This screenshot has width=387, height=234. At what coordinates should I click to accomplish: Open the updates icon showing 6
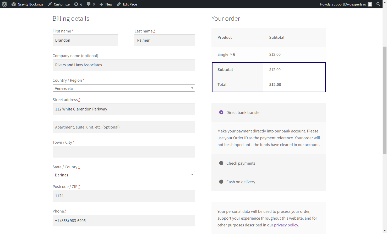coord(76,4)
